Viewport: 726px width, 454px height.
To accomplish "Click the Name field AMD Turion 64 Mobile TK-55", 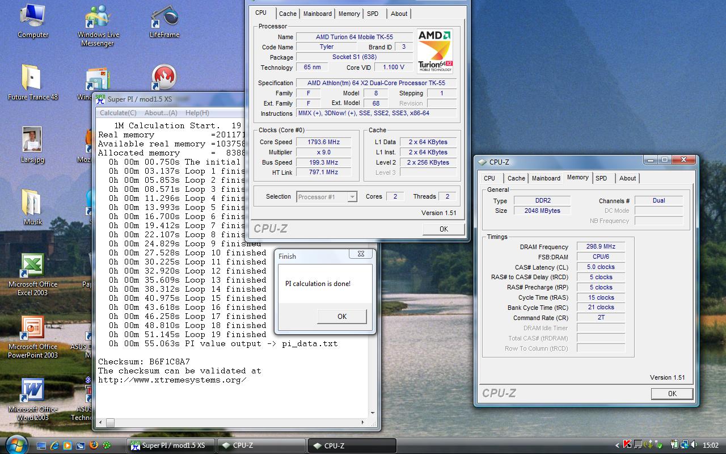I will point(354,37).
